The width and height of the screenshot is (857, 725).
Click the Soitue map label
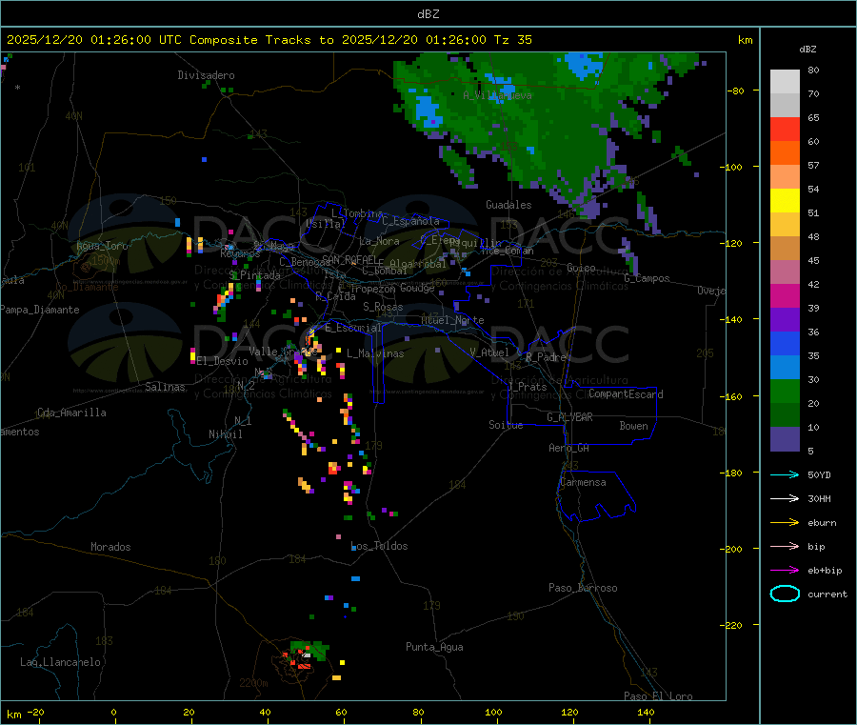pyautogui.click(x=506, y=425)
